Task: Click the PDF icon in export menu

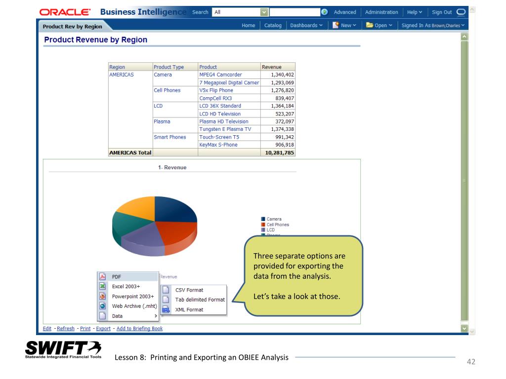Action: tap(103, 276)
